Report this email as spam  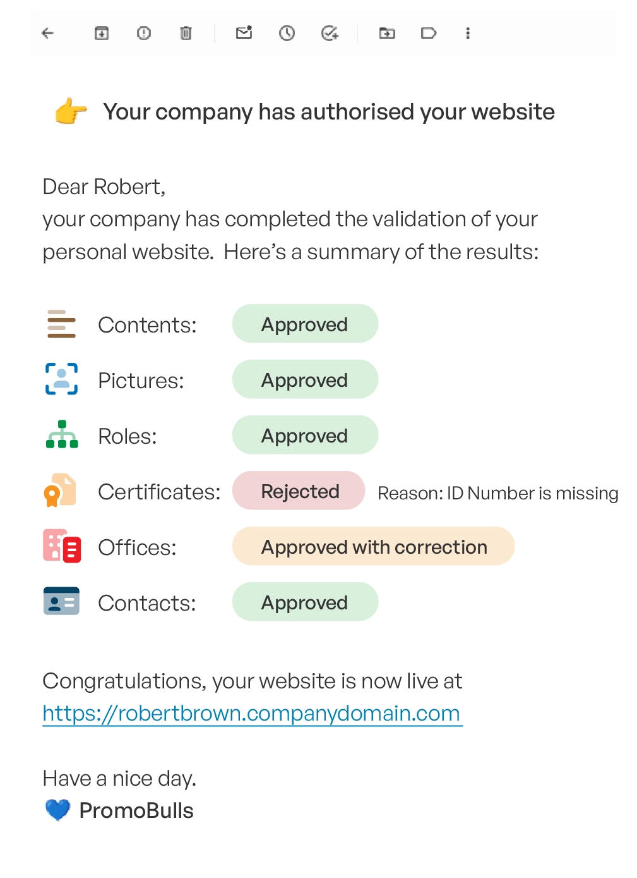pyautogui.click(x=143, y=34)
